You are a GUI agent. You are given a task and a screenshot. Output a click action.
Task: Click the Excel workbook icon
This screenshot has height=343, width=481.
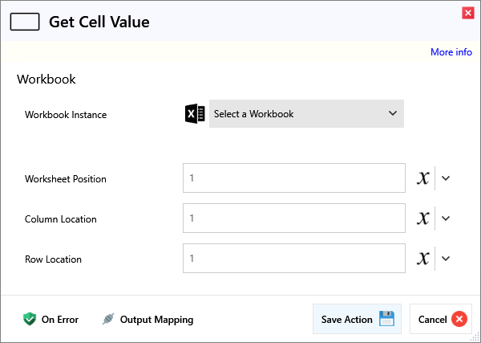point(195,114)
